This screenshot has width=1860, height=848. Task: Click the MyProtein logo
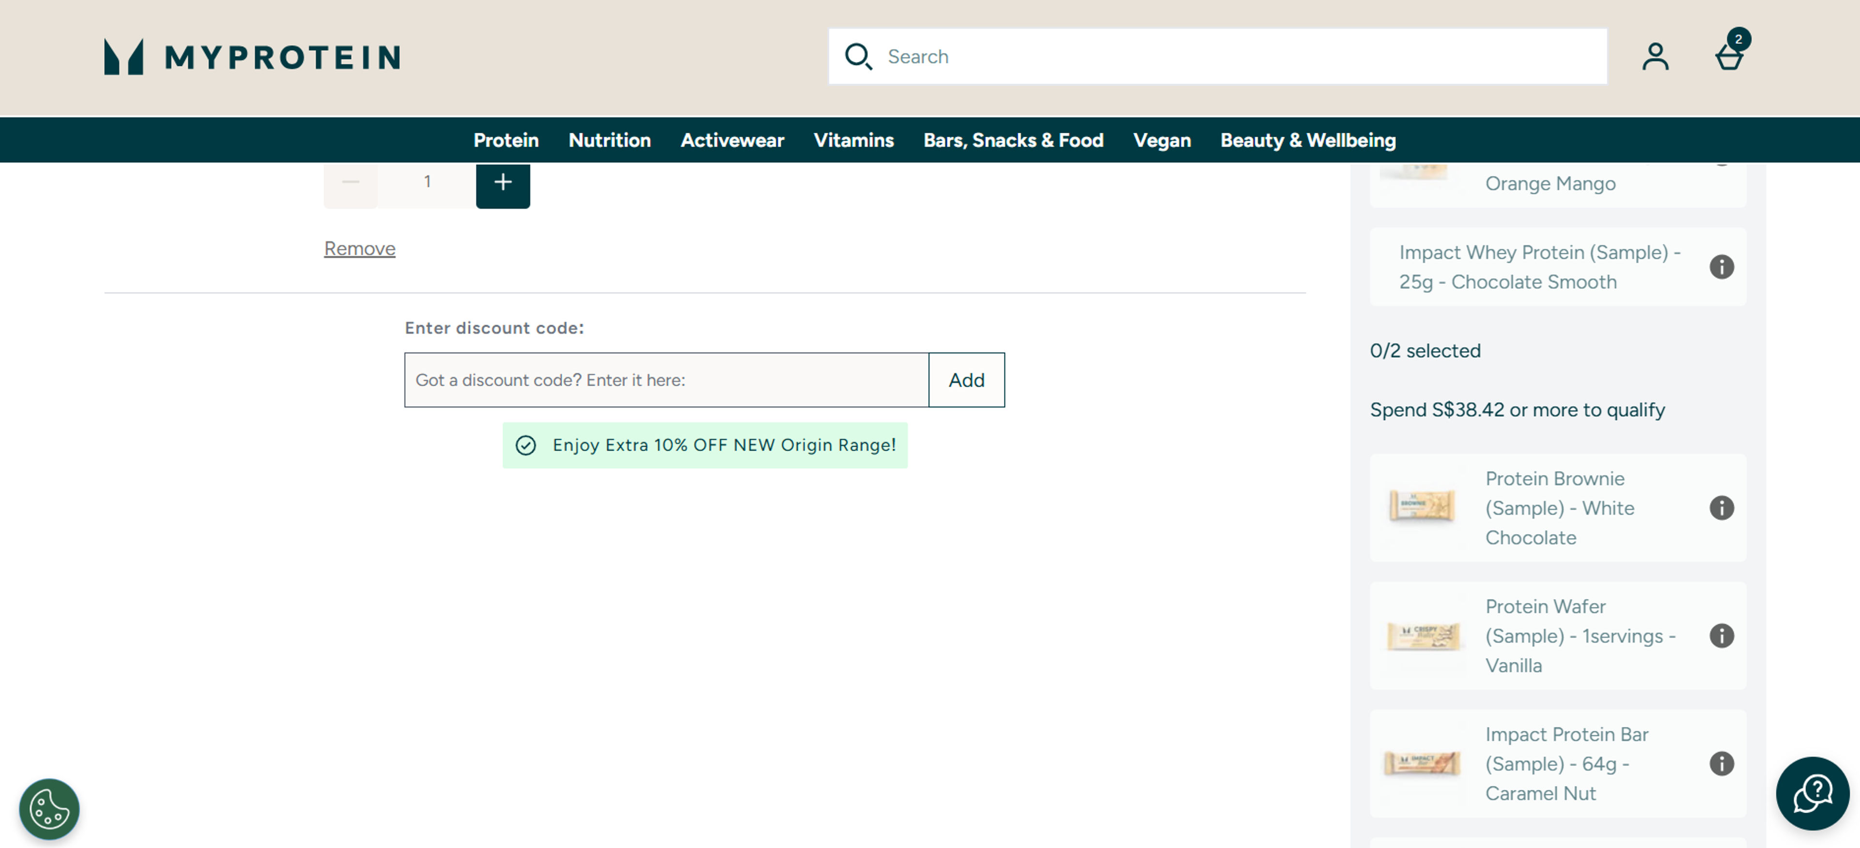(x=252, y=56)
